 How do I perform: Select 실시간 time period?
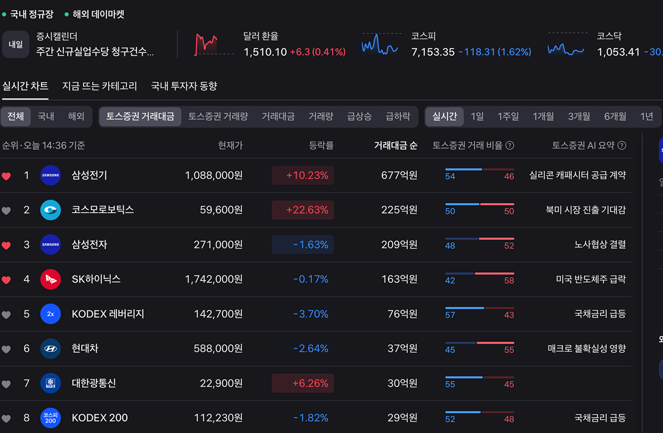coord(445,117)
